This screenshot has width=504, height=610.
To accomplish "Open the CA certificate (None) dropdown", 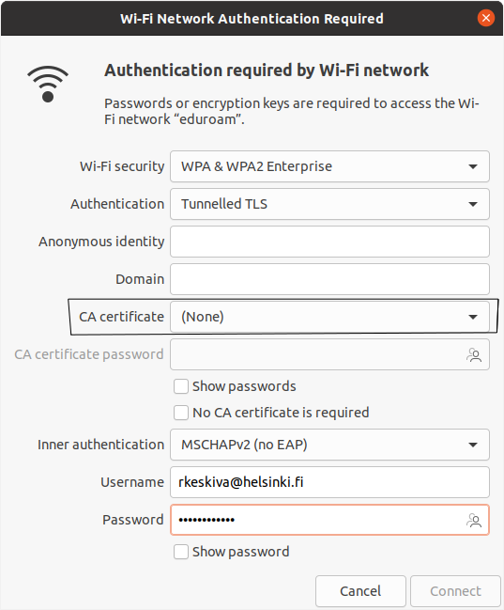I will click(x=329, y=317).
